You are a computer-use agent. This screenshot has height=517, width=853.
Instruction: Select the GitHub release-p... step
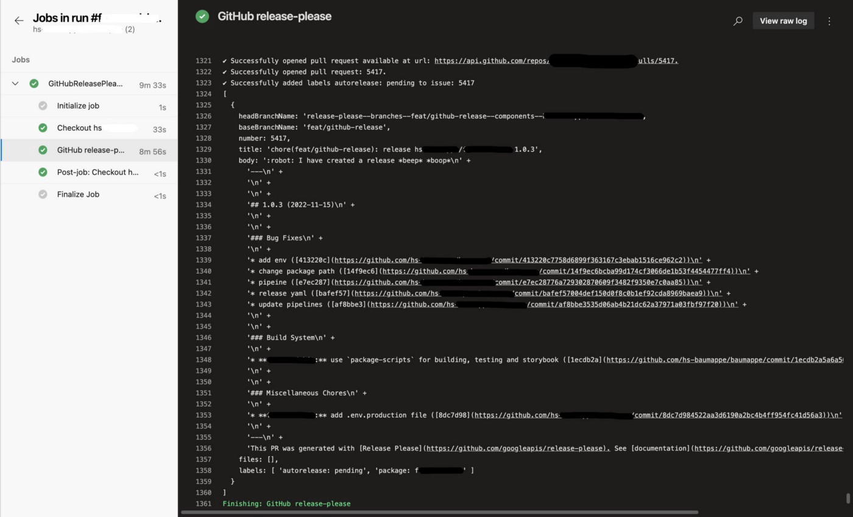89,150
